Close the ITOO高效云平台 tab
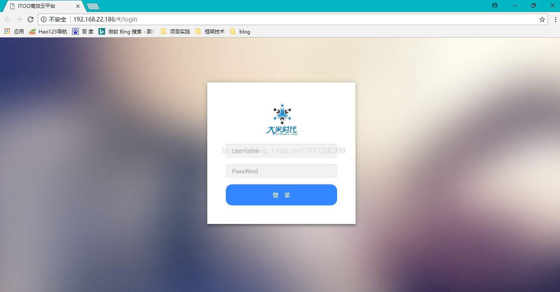 tap(78, 6)
